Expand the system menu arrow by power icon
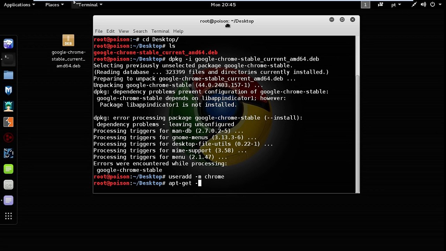This screenshot has height=251, width=446. [440, 5]
